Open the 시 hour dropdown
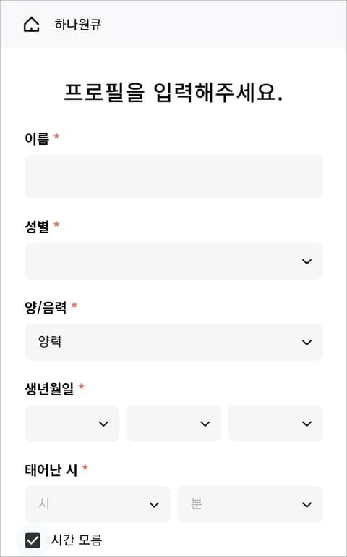 (98, 504)
